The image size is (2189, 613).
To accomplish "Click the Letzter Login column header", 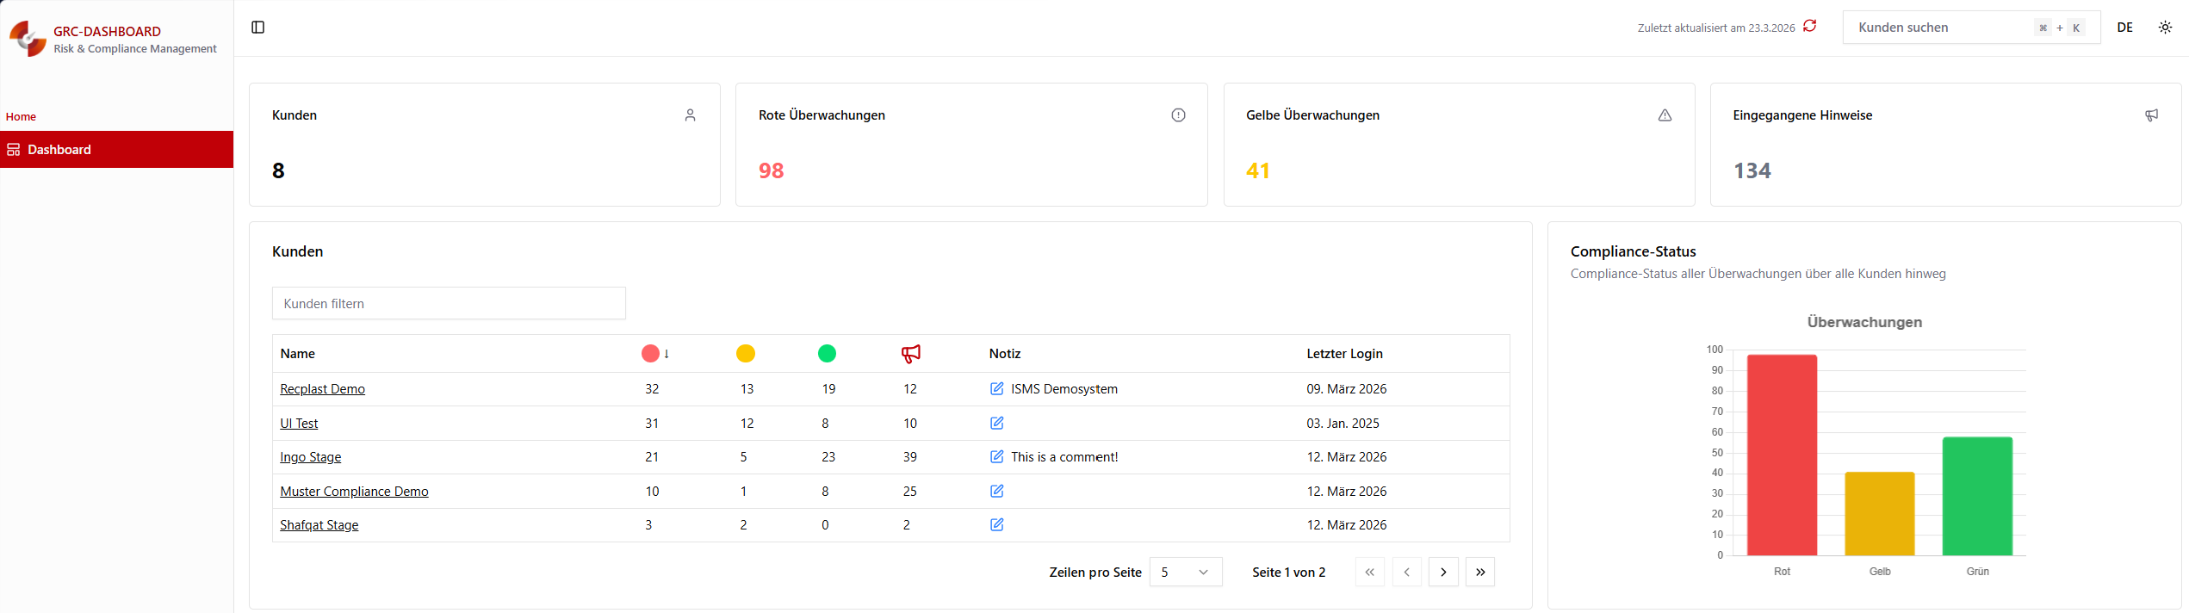I will [x=1344, y=354].
